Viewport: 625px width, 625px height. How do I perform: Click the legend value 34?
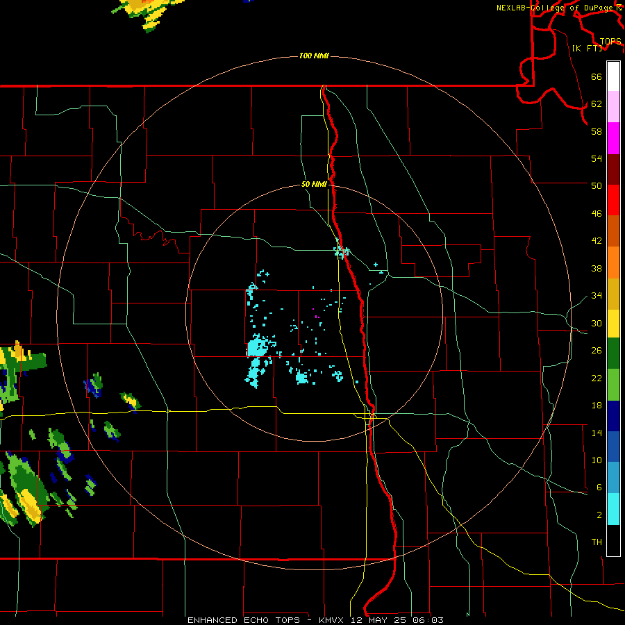(597, 296)
